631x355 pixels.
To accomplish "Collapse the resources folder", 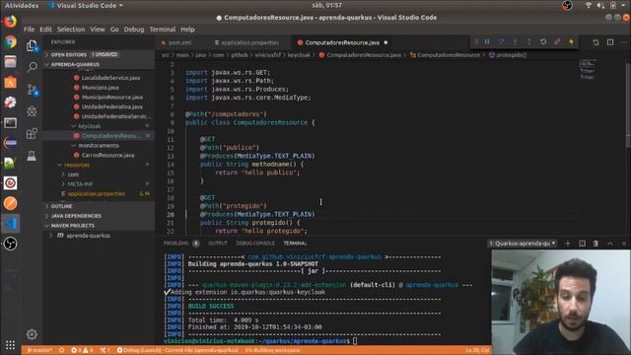I will pyautogui.click(x=77, y=165).
